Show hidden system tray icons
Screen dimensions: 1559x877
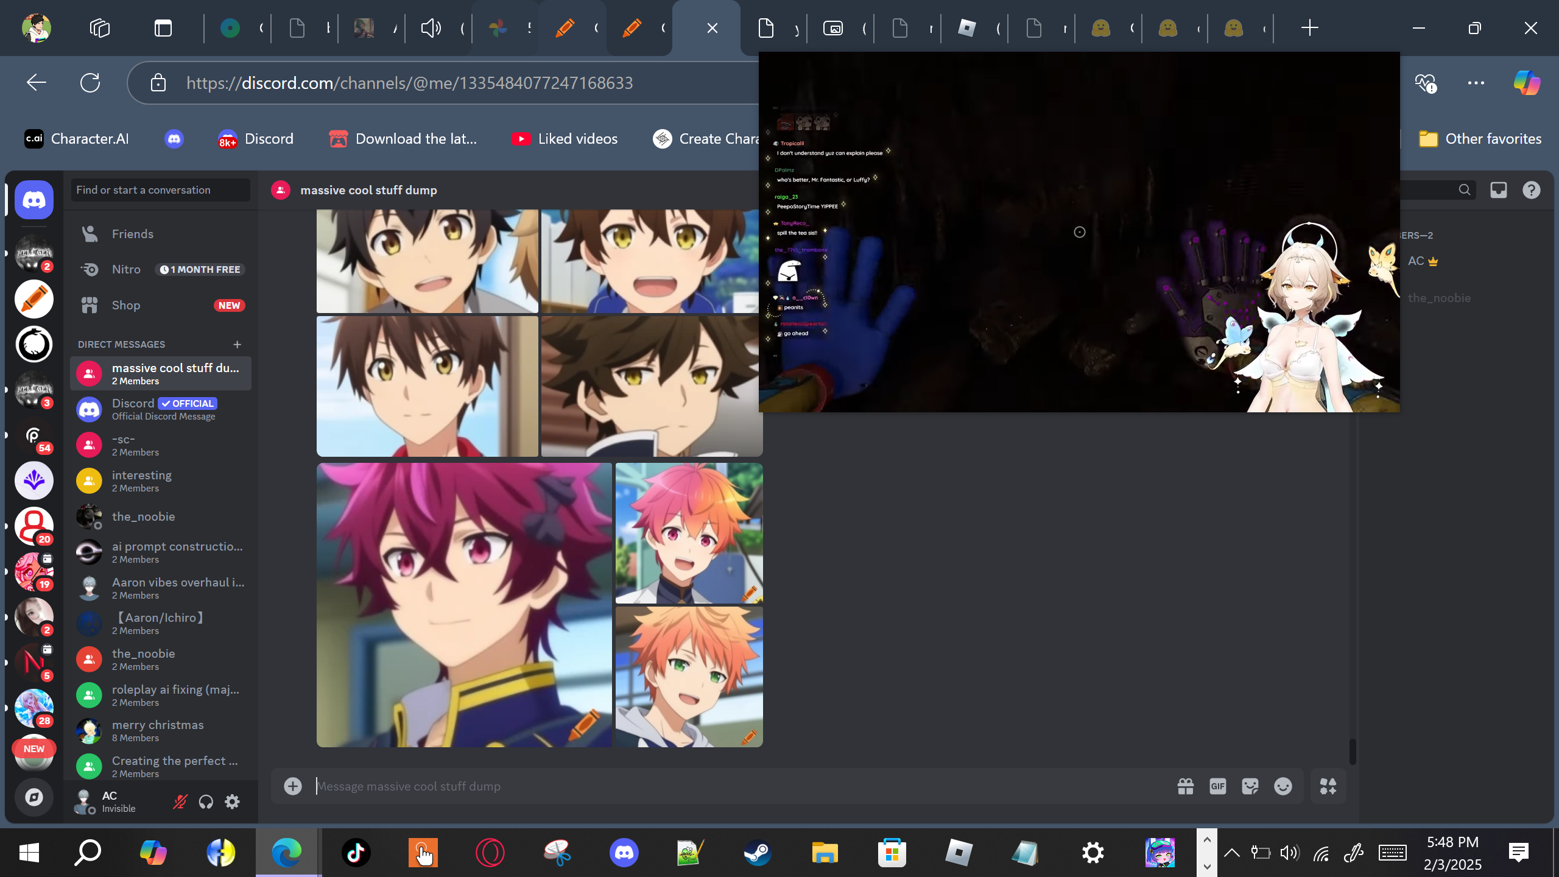point(1231,853)
